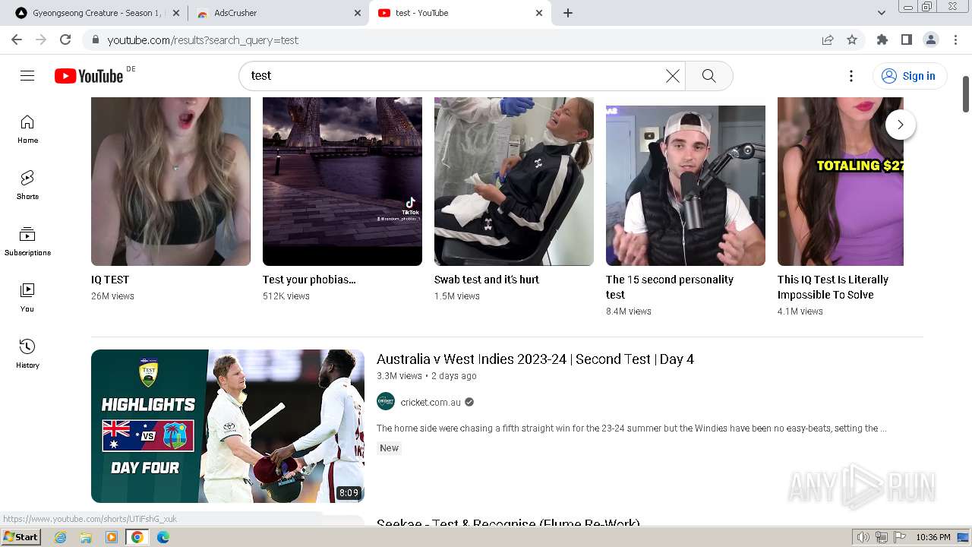Click the magnifier search button

click(x=709, y=76)
